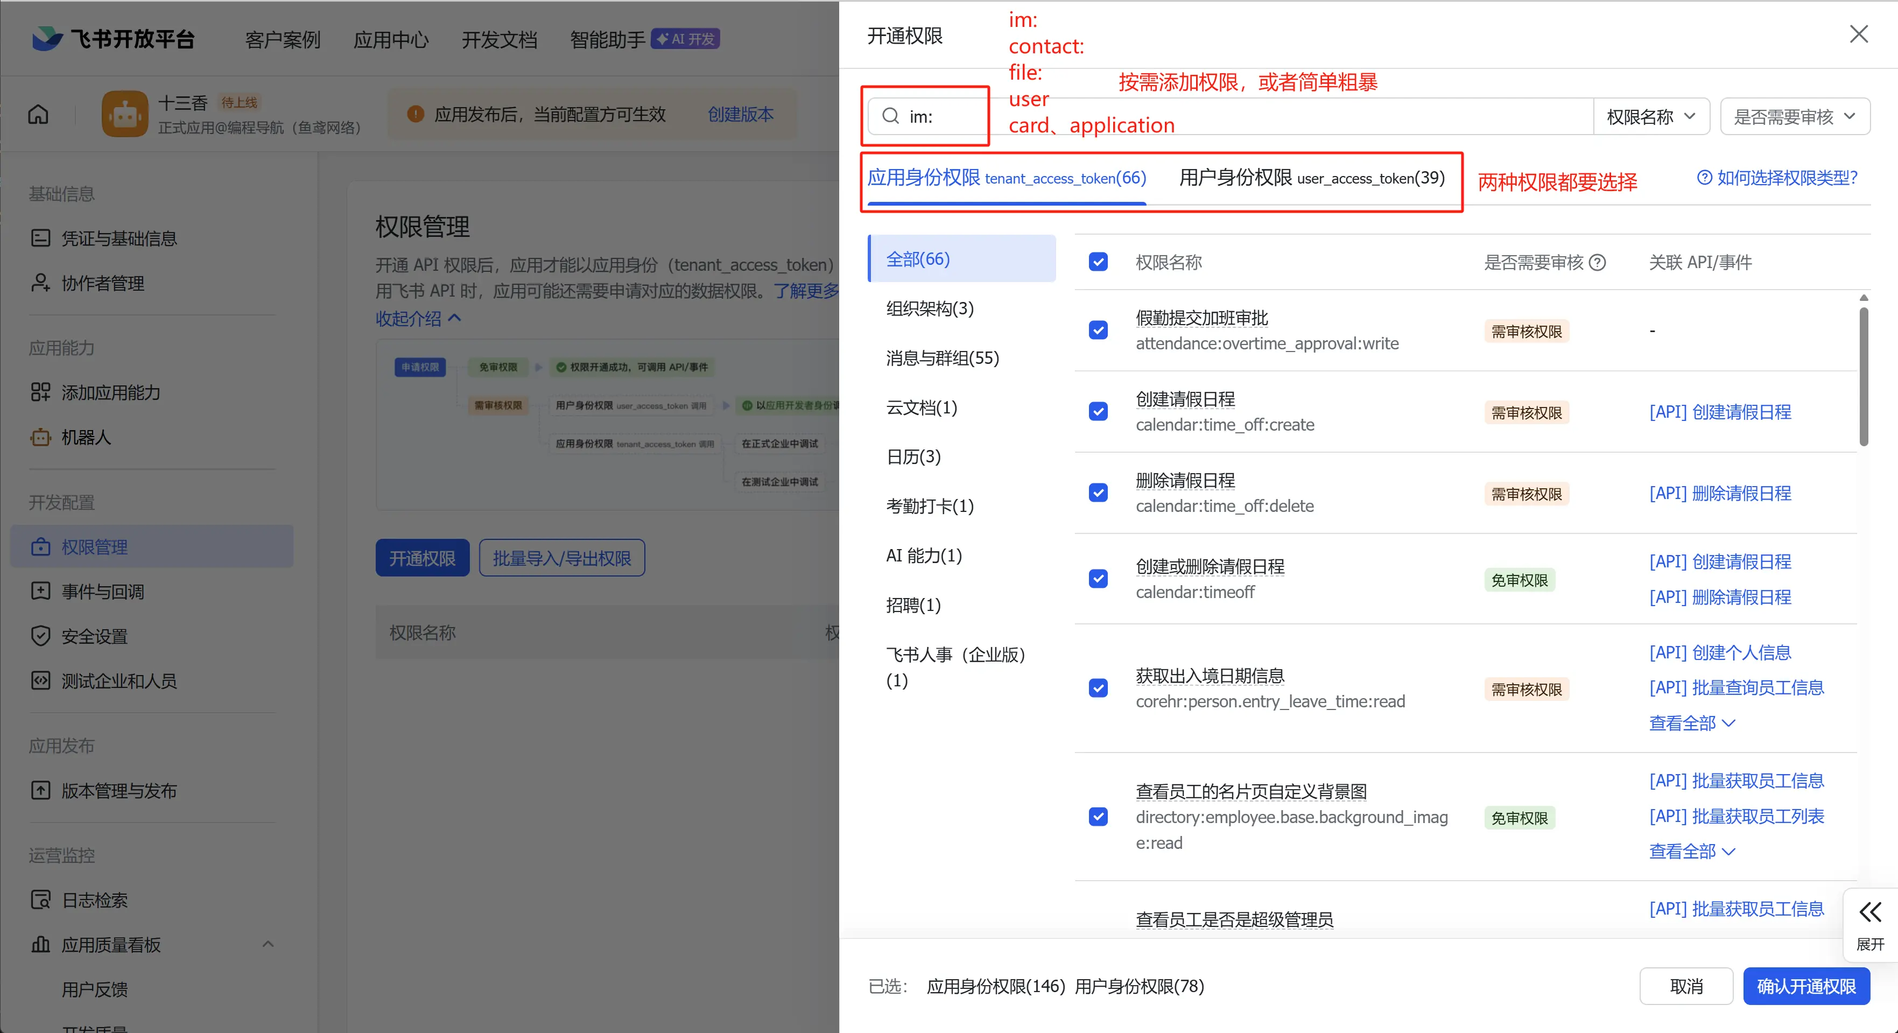Uncheck the select-all 权限名称 header checkbox
1898x1033 pixels.
pos(1098,262)
